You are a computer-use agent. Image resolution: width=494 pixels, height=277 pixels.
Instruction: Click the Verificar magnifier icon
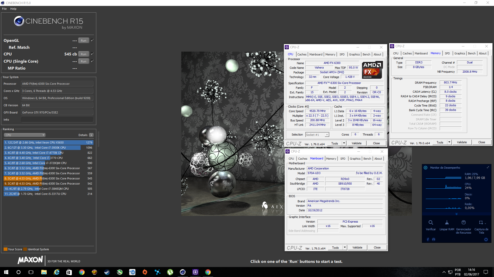(431, 222)
